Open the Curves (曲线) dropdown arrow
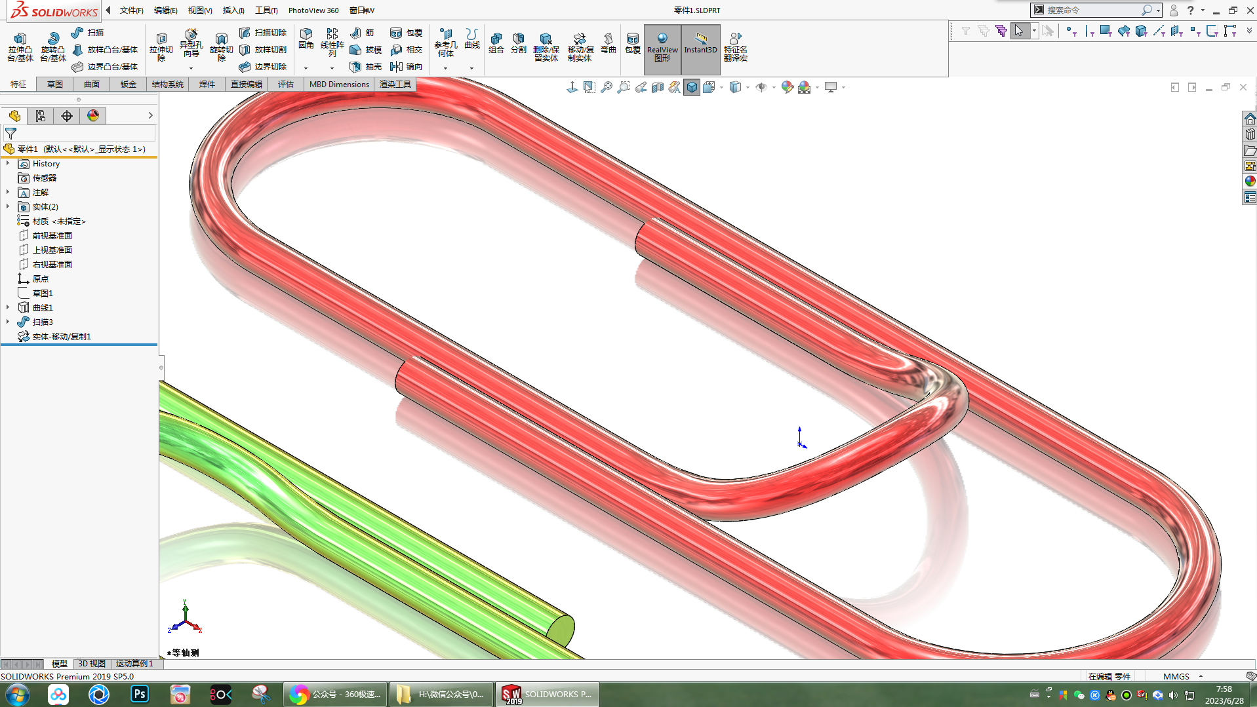This screenshot has width=1257, height=707. point(471,68)
